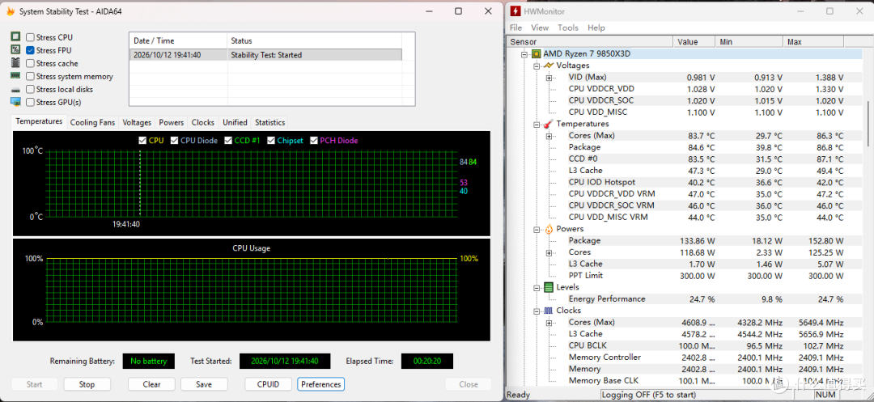Screen dimensions: 874x402
Task: Toggle the CPU graph legend checkbox
Action: point(142,140)
